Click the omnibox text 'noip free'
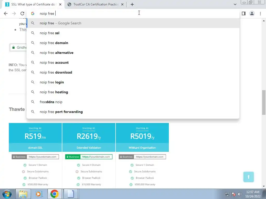 click(x=47, y=13)
